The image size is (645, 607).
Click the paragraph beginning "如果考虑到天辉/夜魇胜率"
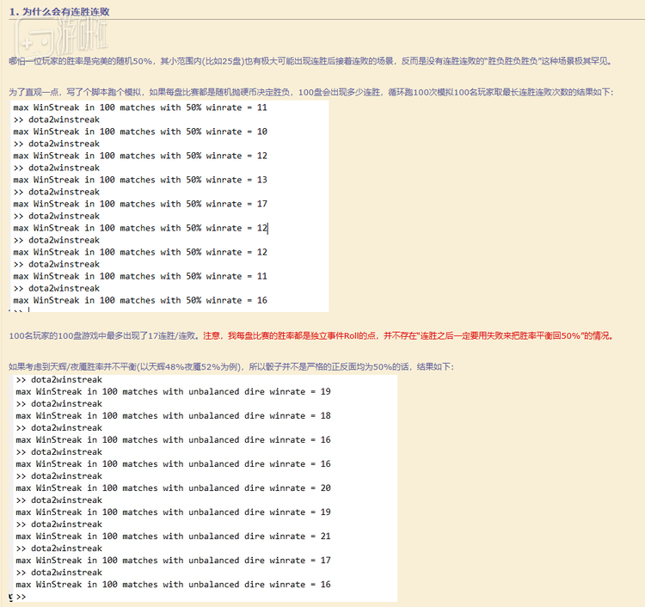tap(231, 367)
